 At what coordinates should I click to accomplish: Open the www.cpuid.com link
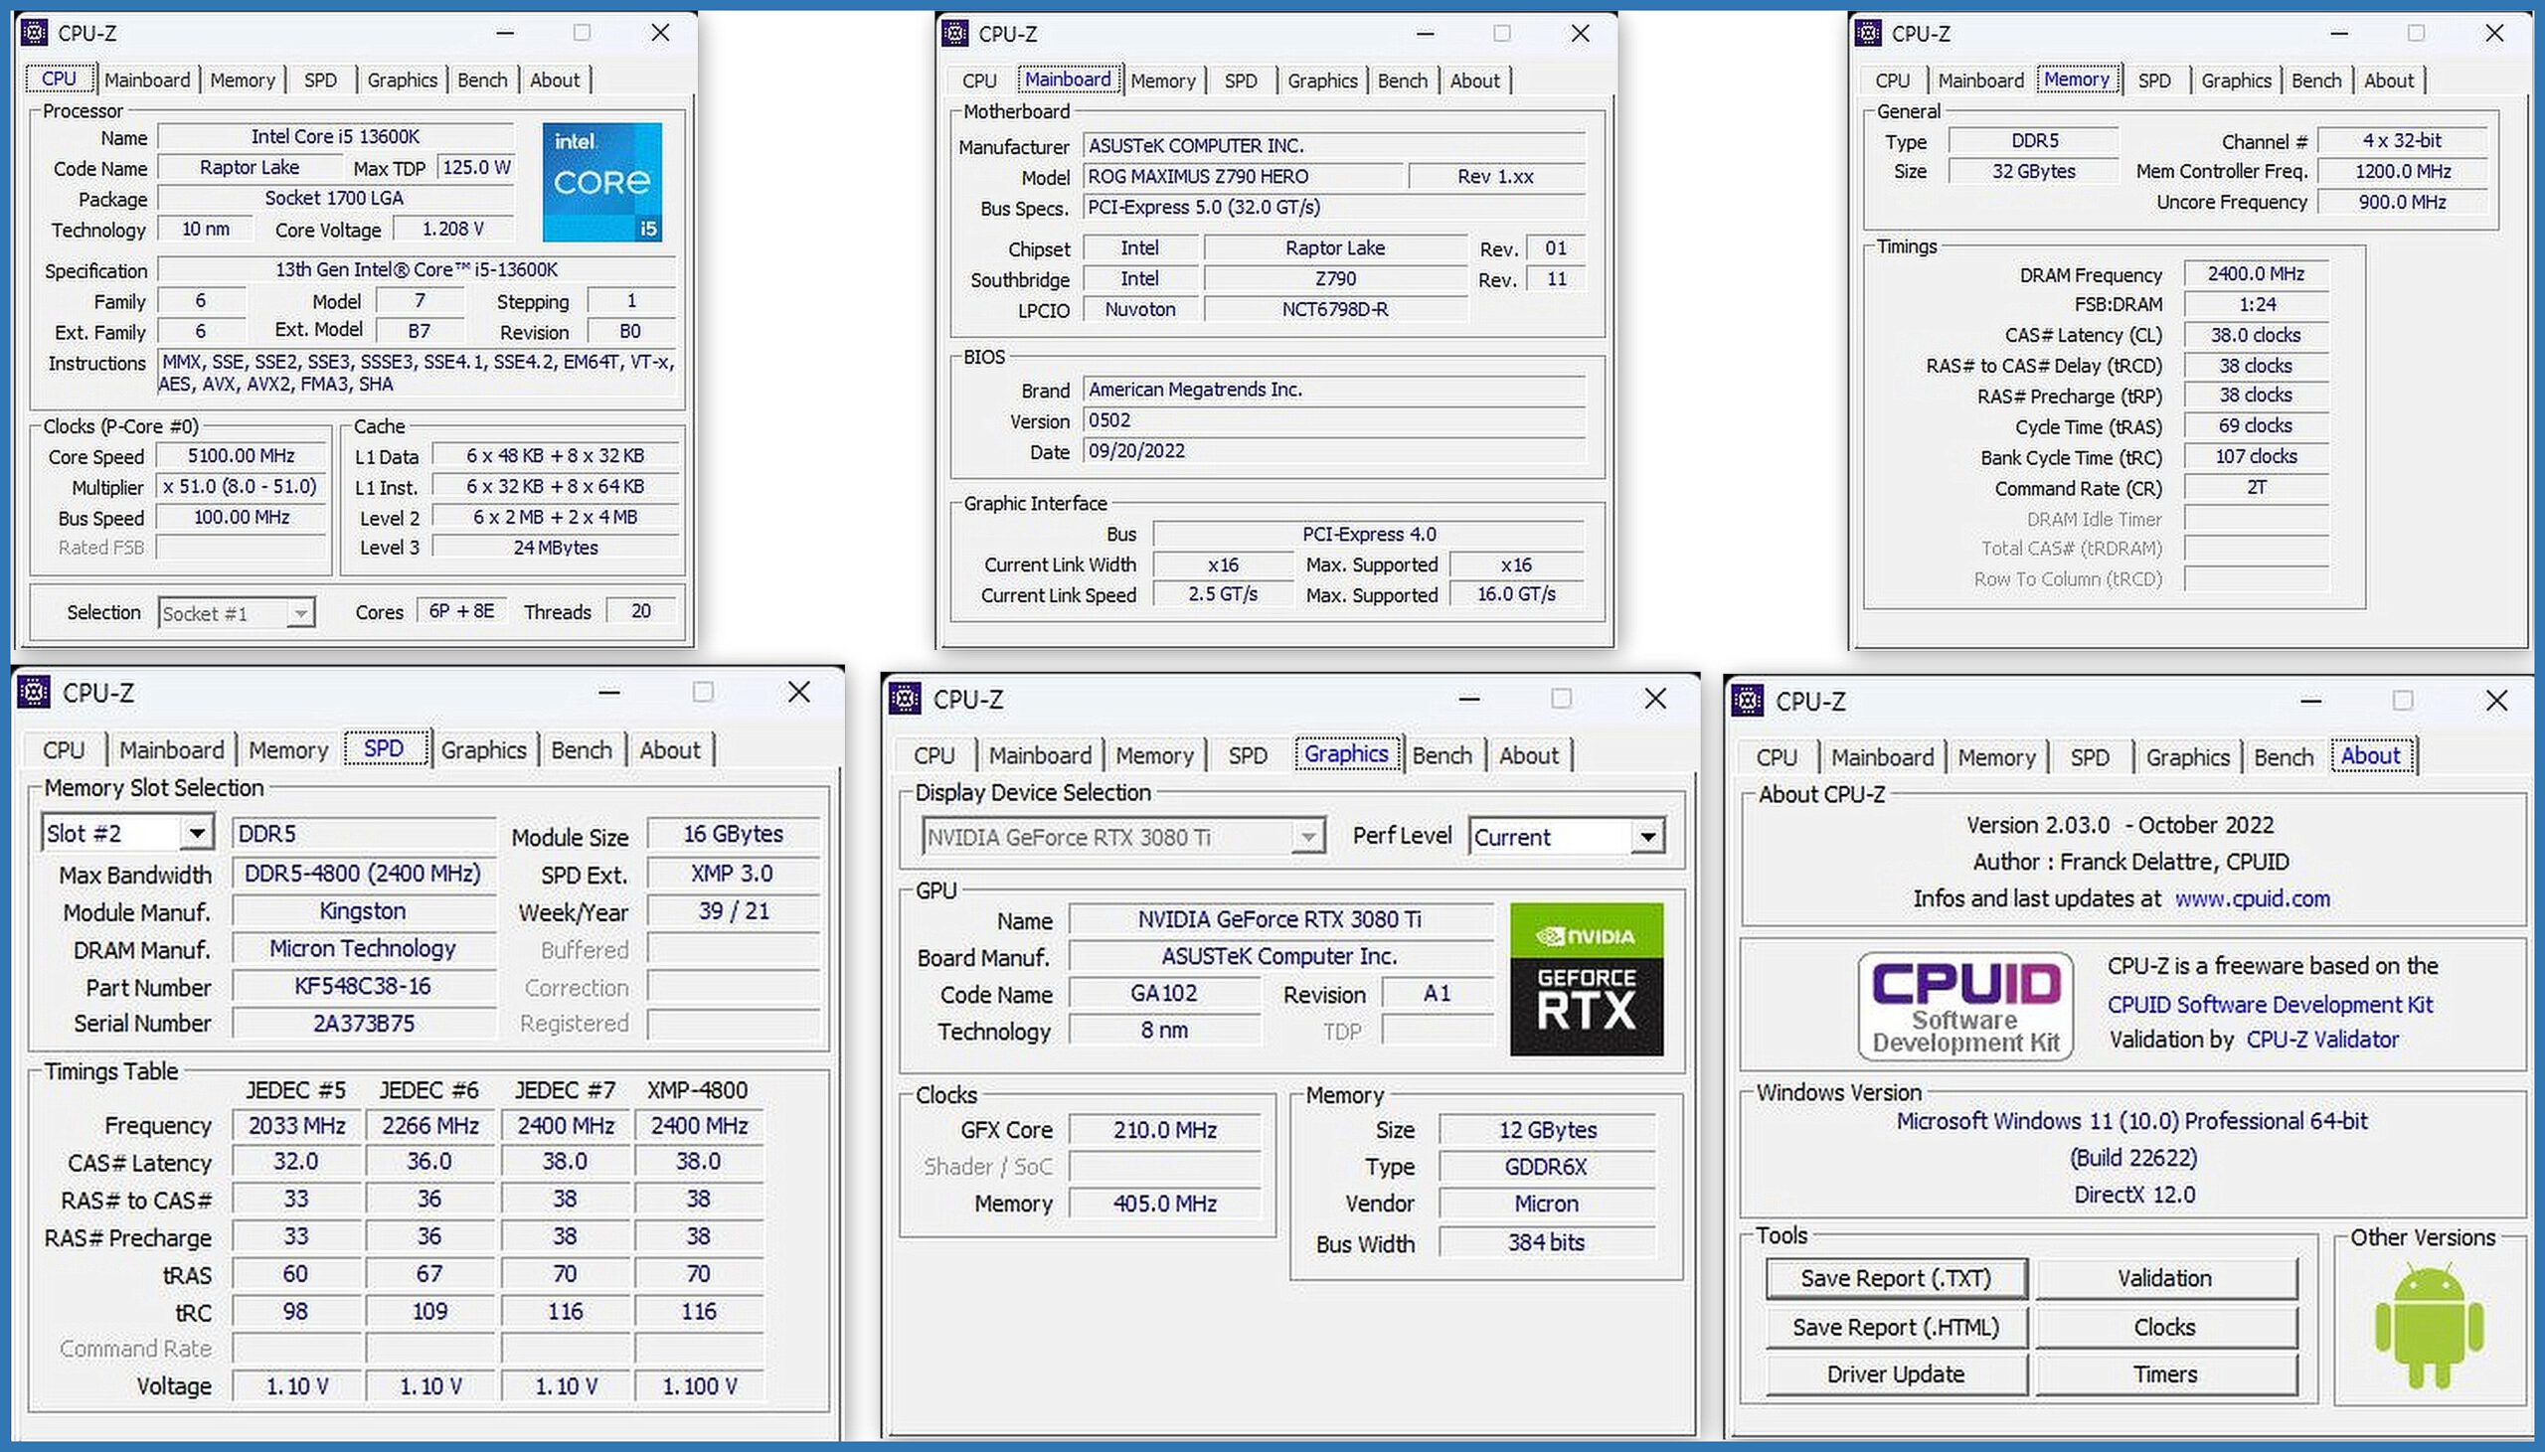2252,898
